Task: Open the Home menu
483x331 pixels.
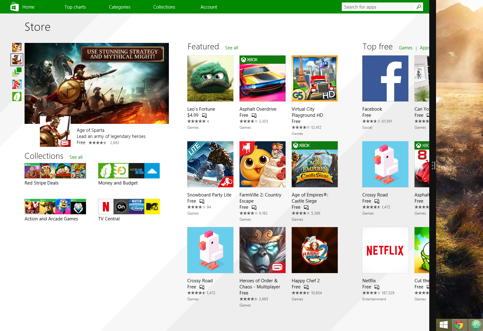Action: (28, 7)
